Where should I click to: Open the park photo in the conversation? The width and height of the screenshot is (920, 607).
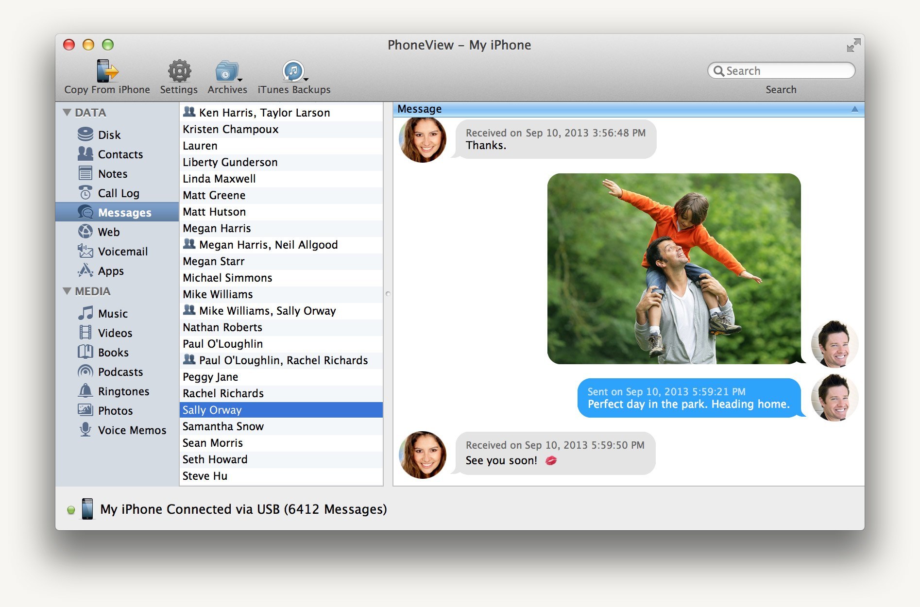pyautogui.click(x=674, y=269)
